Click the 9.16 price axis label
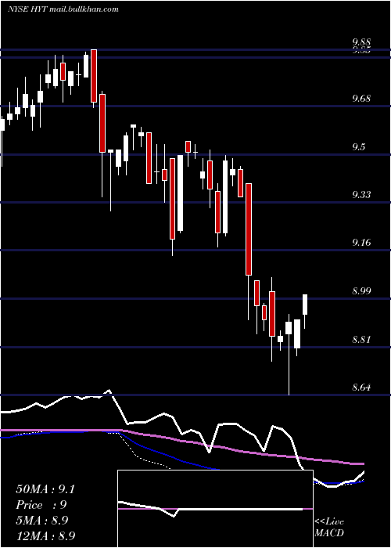The image size is (391, 548). click(361, 242)
